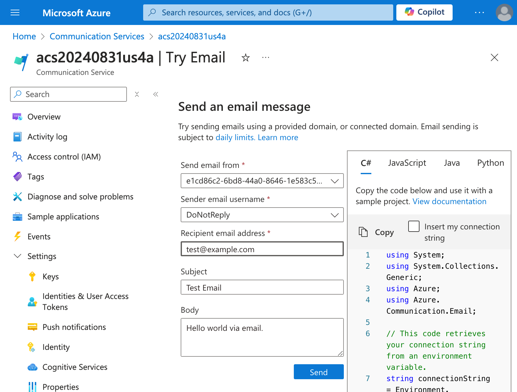Collapse the Settings section chevron
The image size is (517, 392).
18,256
